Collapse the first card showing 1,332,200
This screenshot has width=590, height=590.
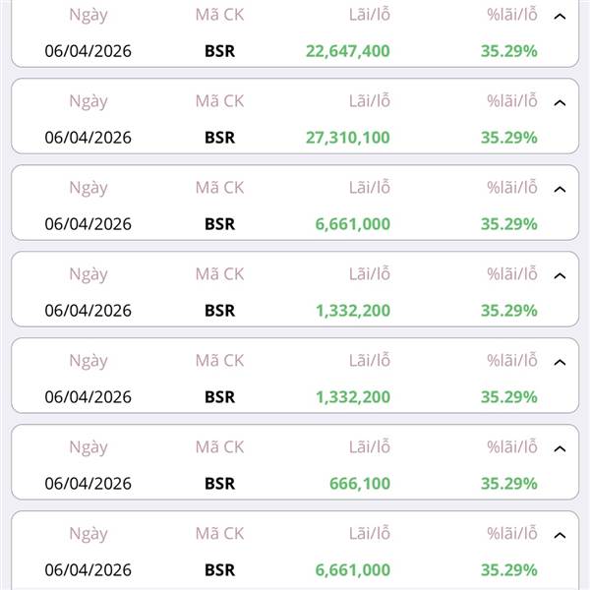point(560,275)
